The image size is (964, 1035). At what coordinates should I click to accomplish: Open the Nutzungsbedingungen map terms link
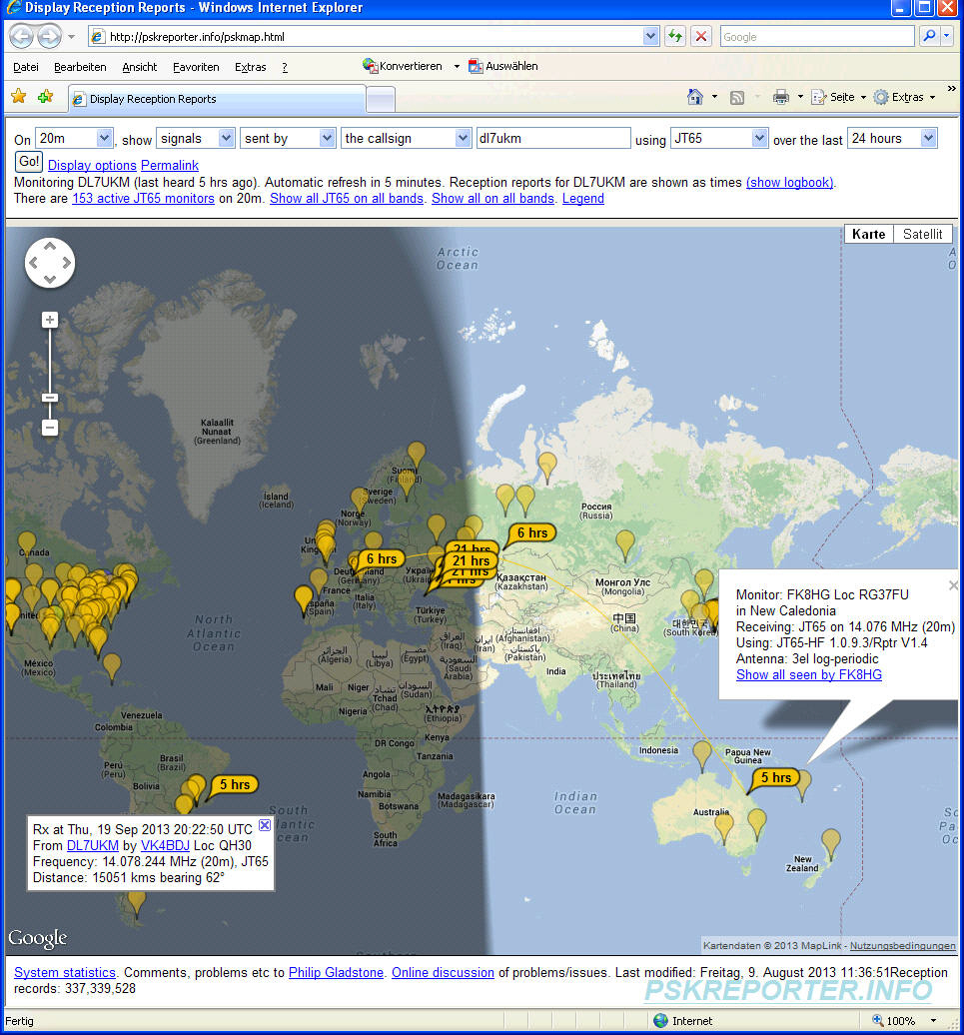tap(902, 946)
